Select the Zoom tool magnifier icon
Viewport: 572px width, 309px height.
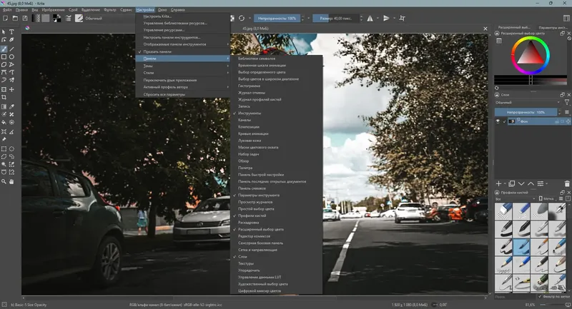(x=4, y=182)
